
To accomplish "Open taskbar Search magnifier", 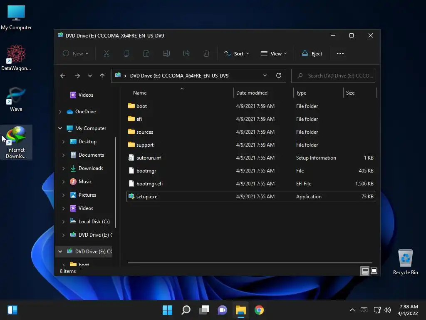I will 186,310.
